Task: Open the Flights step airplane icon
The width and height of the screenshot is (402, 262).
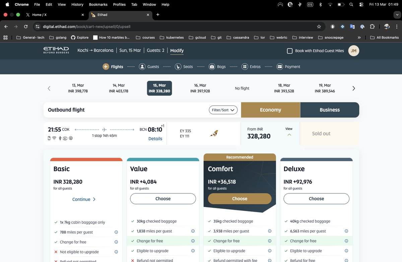Action: (106, 67)
